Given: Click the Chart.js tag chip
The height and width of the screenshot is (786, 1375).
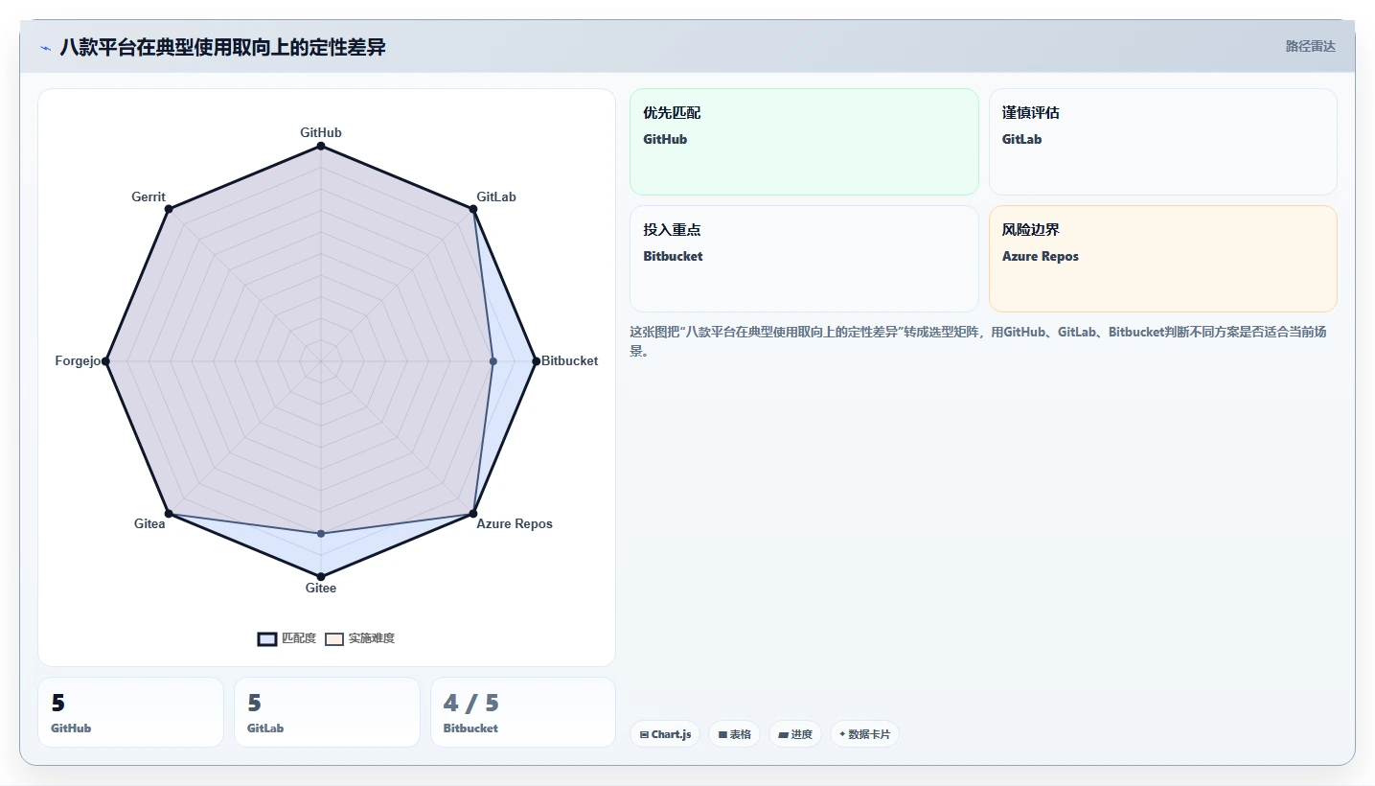Looking at the screenshot, I should tap(665, 734).
